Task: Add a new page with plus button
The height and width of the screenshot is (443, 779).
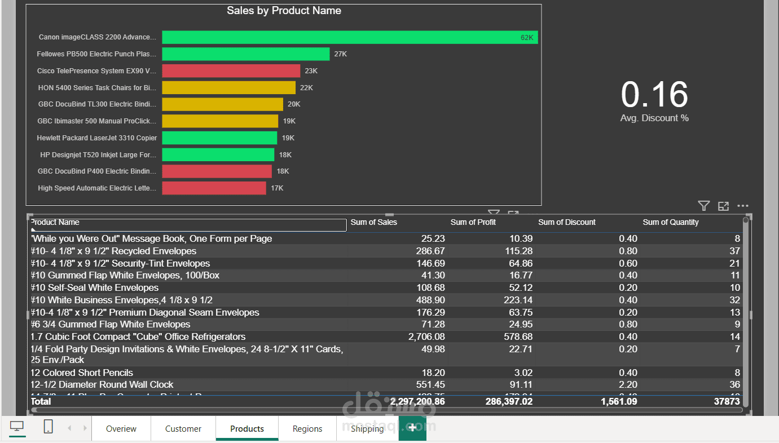Action: [x=413, y=428]
